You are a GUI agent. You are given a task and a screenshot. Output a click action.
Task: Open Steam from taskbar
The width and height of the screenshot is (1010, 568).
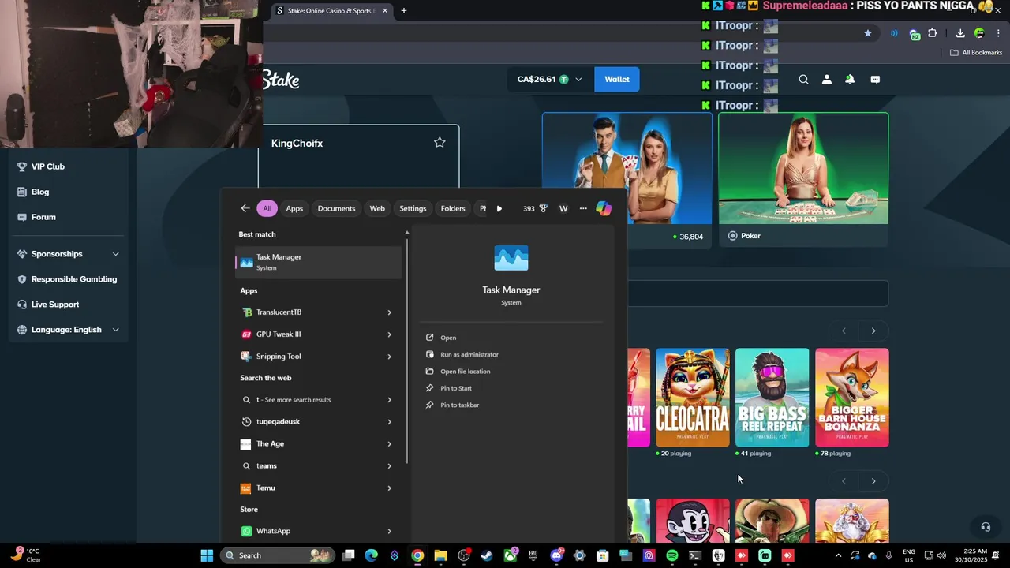click(x=487, y=555)
